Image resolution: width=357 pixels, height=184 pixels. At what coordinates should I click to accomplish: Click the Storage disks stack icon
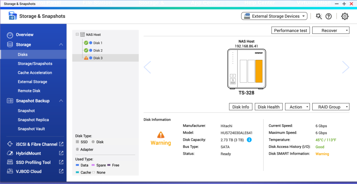(10, 44)
